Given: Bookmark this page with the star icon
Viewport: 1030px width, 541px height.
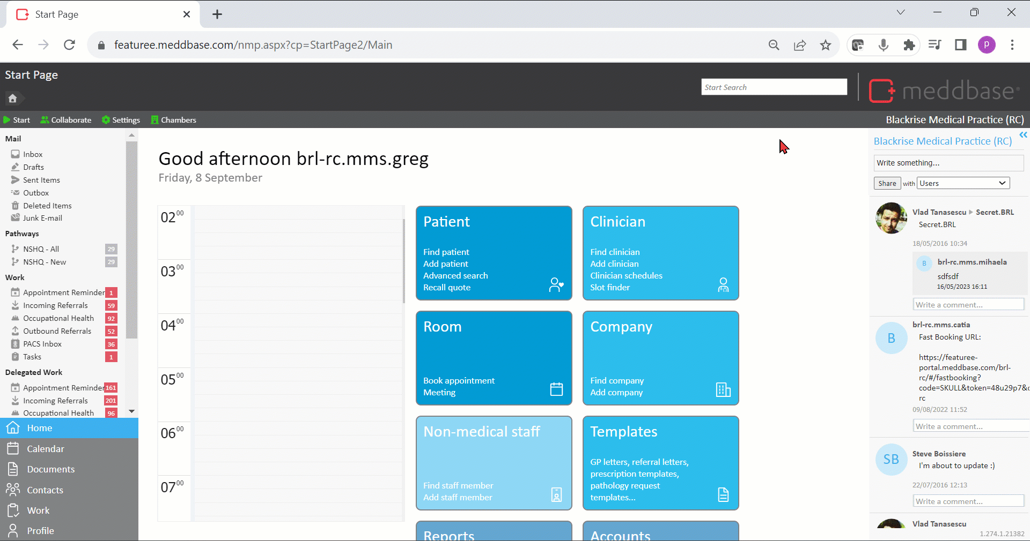Looking at the screenshot, I should point(826,45).
